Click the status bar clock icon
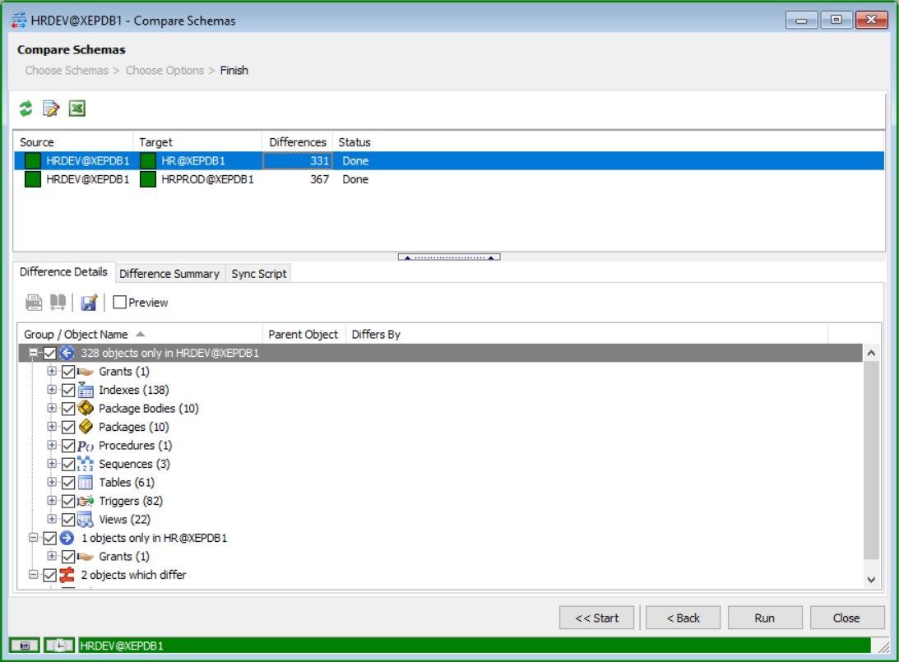The height and width of the screenshot is (662, 899). click(59, 646)
